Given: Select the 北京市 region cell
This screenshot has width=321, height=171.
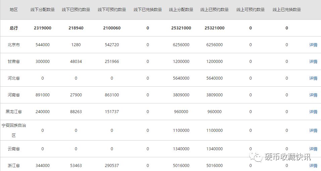Looking at the screenshot, I should [14, 45].
